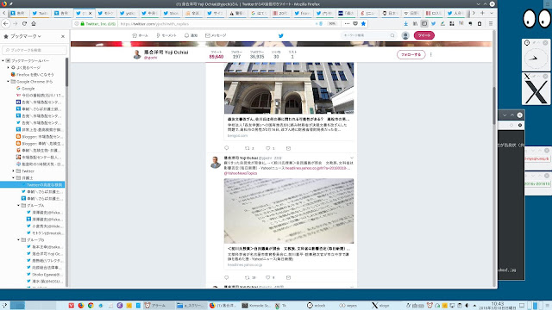Open the downloads arrow in Firefox toolbar
The height and width of the screenshot is (310, 552).
[406, 23]
